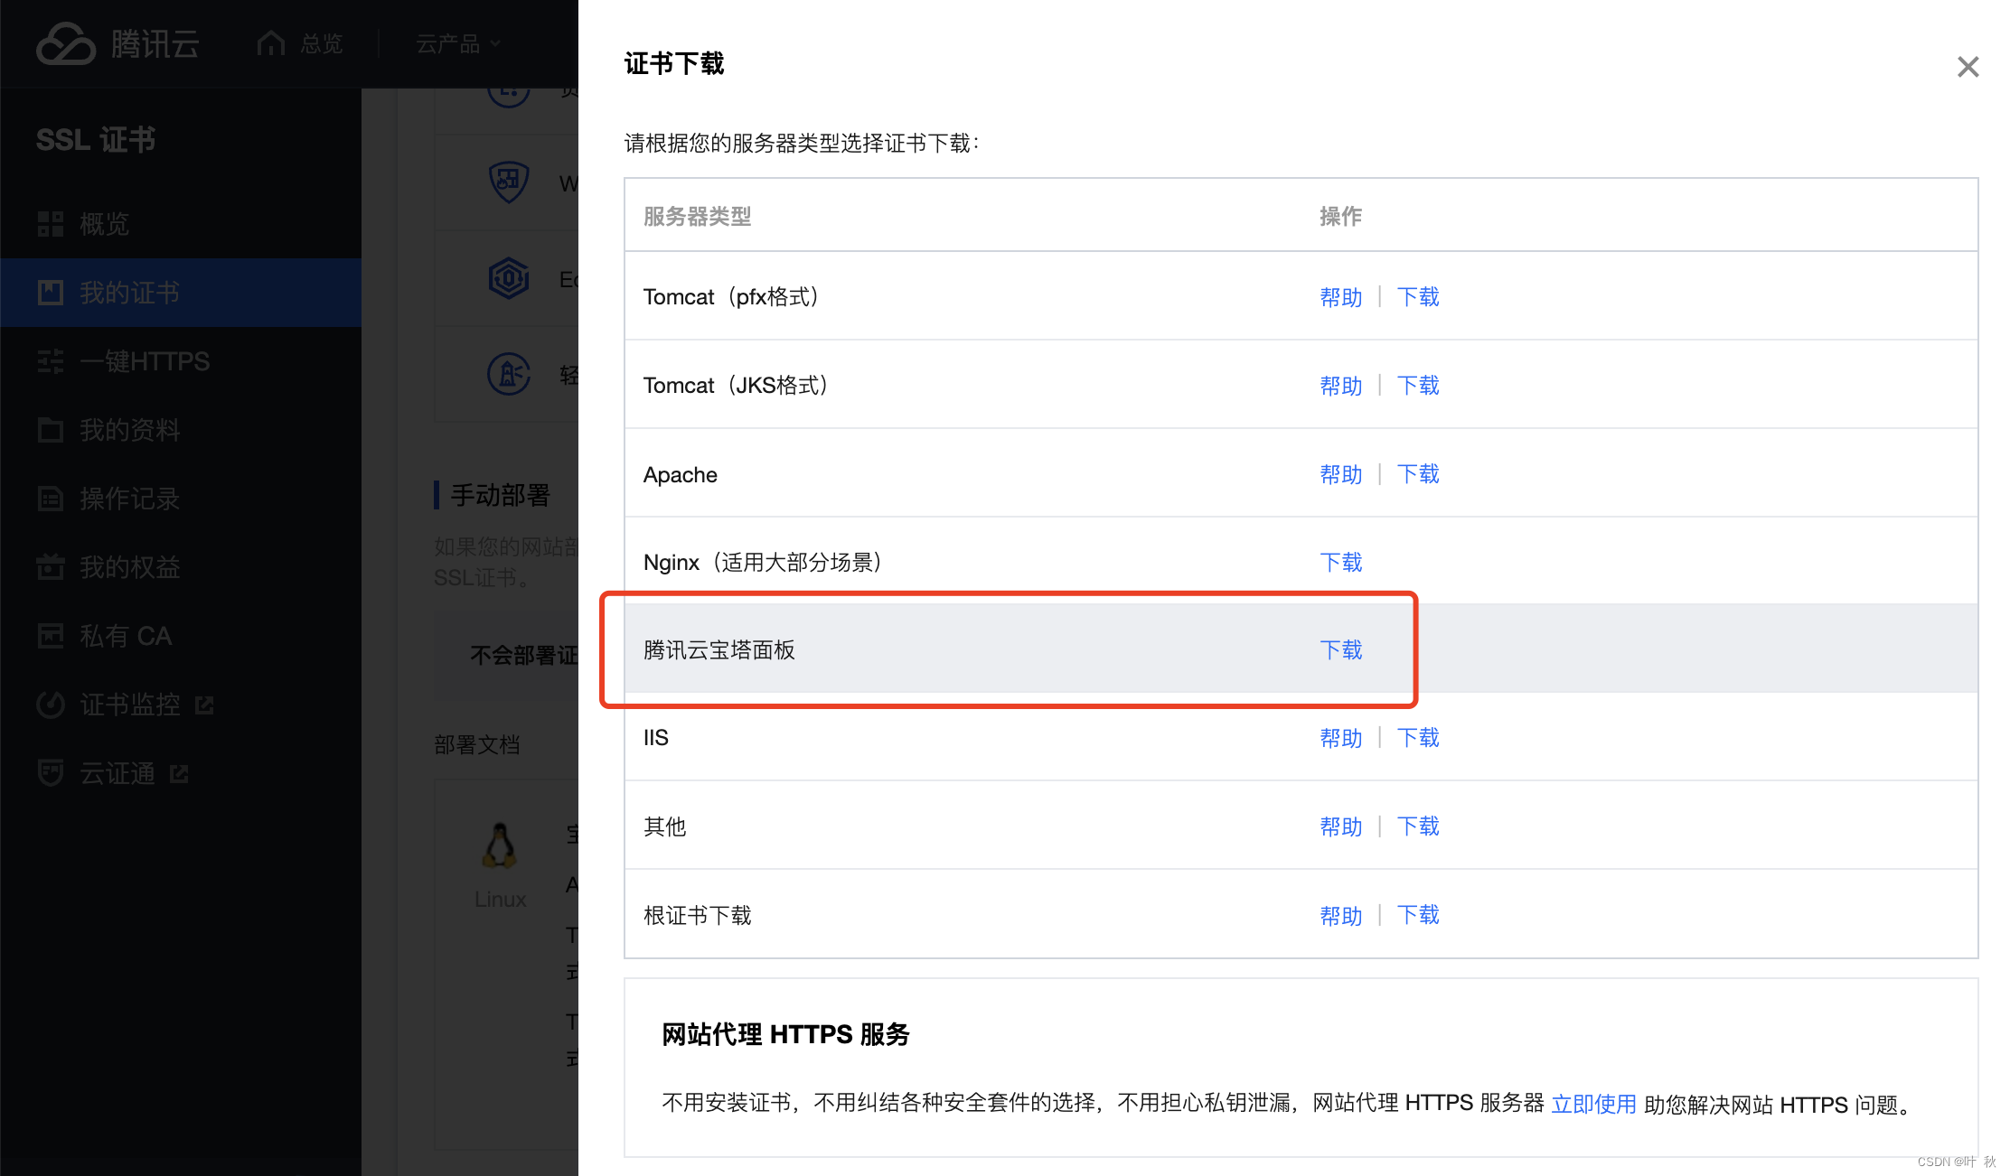Open 证书监控 via its external-link icon

click(x=206, y=705)
